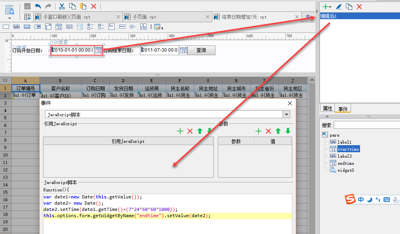Click the start date input showing 2010-01-01
400x234 pixels.
72,50
